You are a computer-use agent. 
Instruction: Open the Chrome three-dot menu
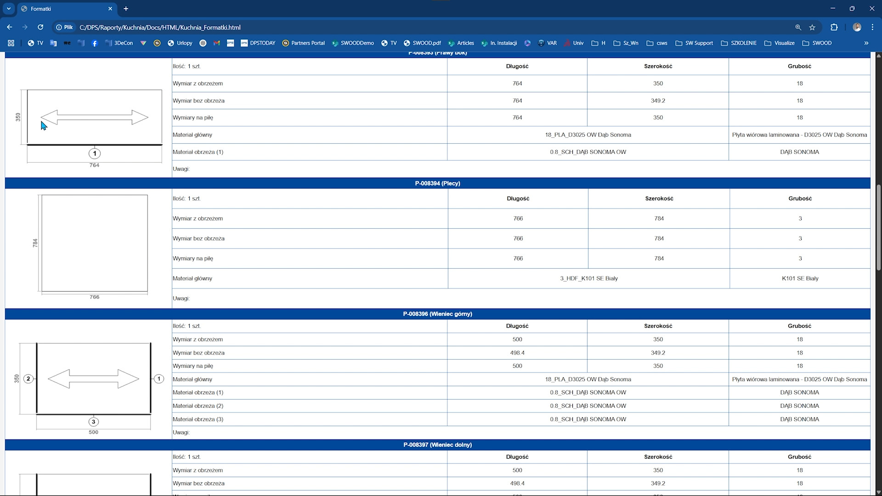(872, 27)
